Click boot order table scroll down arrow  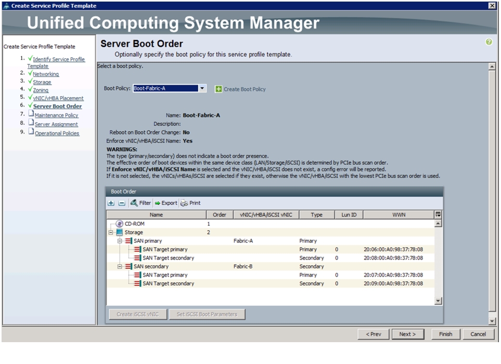click(438, 301)
